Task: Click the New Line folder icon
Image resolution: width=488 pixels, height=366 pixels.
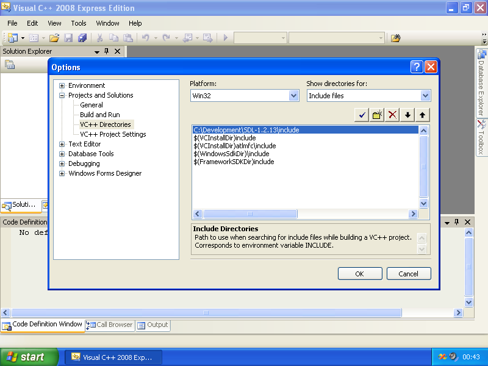Action: point(378,115)
